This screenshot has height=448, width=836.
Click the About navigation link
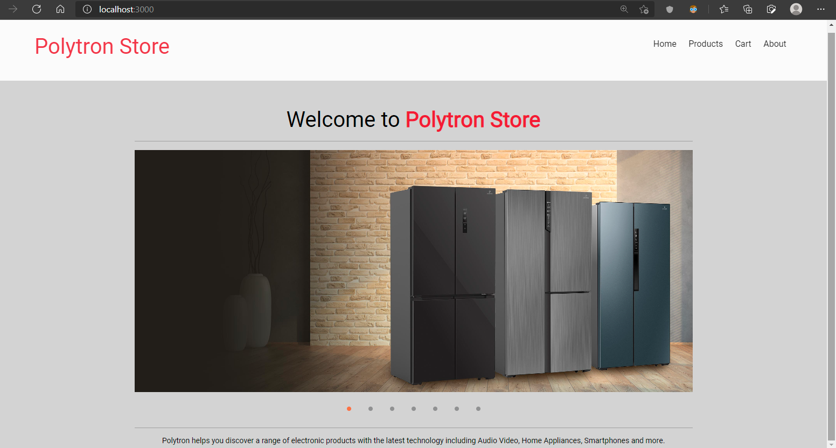click(x=775, y=44)
